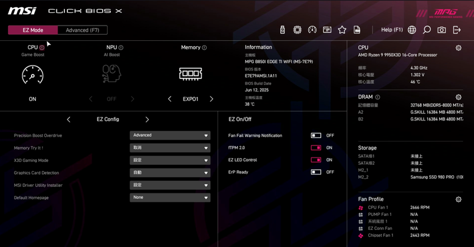Image resolution: width=474 pixels, height=247 pixels.
Task: Select next memory EXPO profile arrow
Action: pos(211,99)
